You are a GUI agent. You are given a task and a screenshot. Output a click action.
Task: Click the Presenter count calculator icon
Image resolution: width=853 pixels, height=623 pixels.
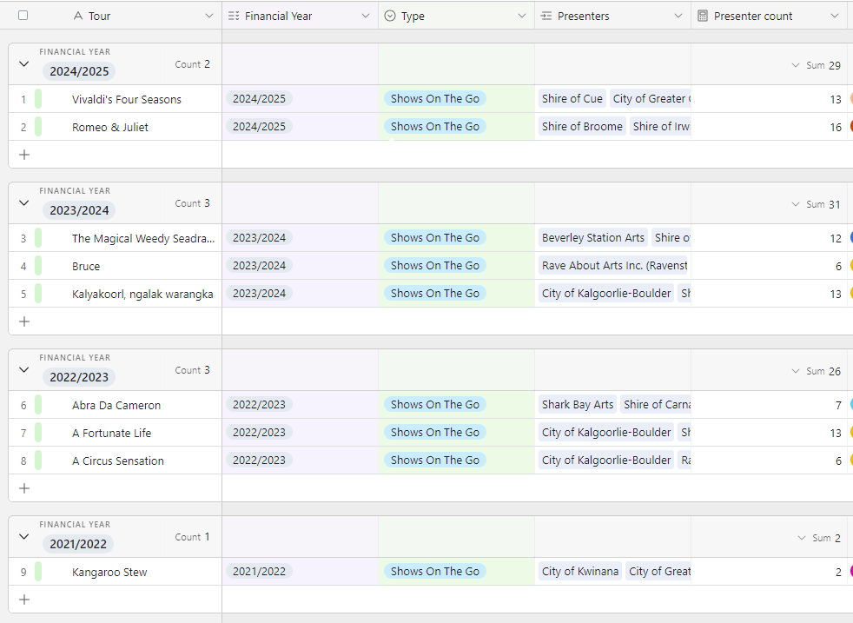pyautogui.click(x=703, y=16)
